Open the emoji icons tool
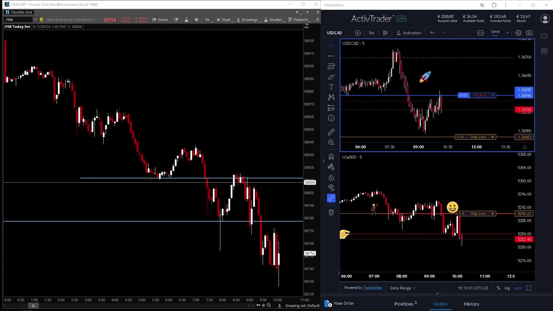This screenshot has height=311, width=553. point(331,118)
